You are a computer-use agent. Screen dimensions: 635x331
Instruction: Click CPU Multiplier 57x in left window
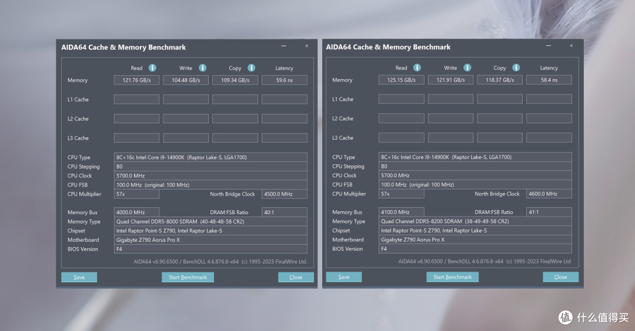point(136,194)
